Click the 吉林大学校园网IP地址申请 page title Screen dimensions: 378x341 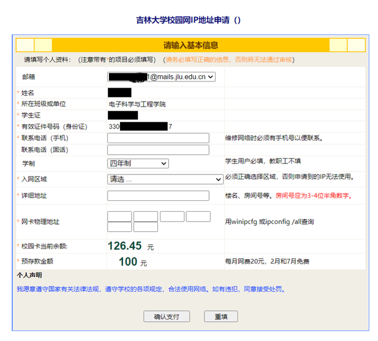[x=189, y=20]
